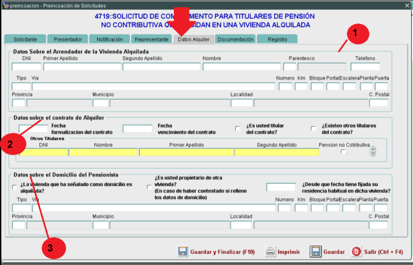
Task: Click the Pensionista Localidad code field
Action: [241, 225]
